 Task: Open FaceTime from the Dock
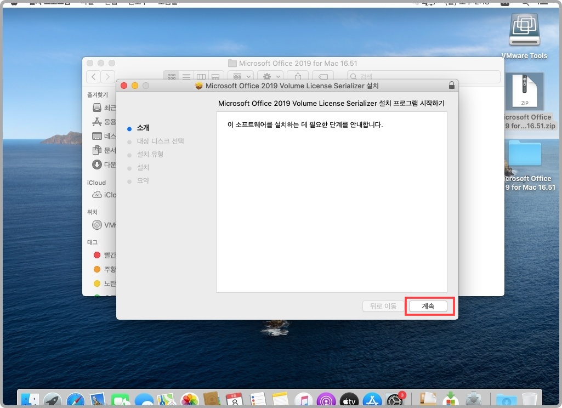coord(121,400)
